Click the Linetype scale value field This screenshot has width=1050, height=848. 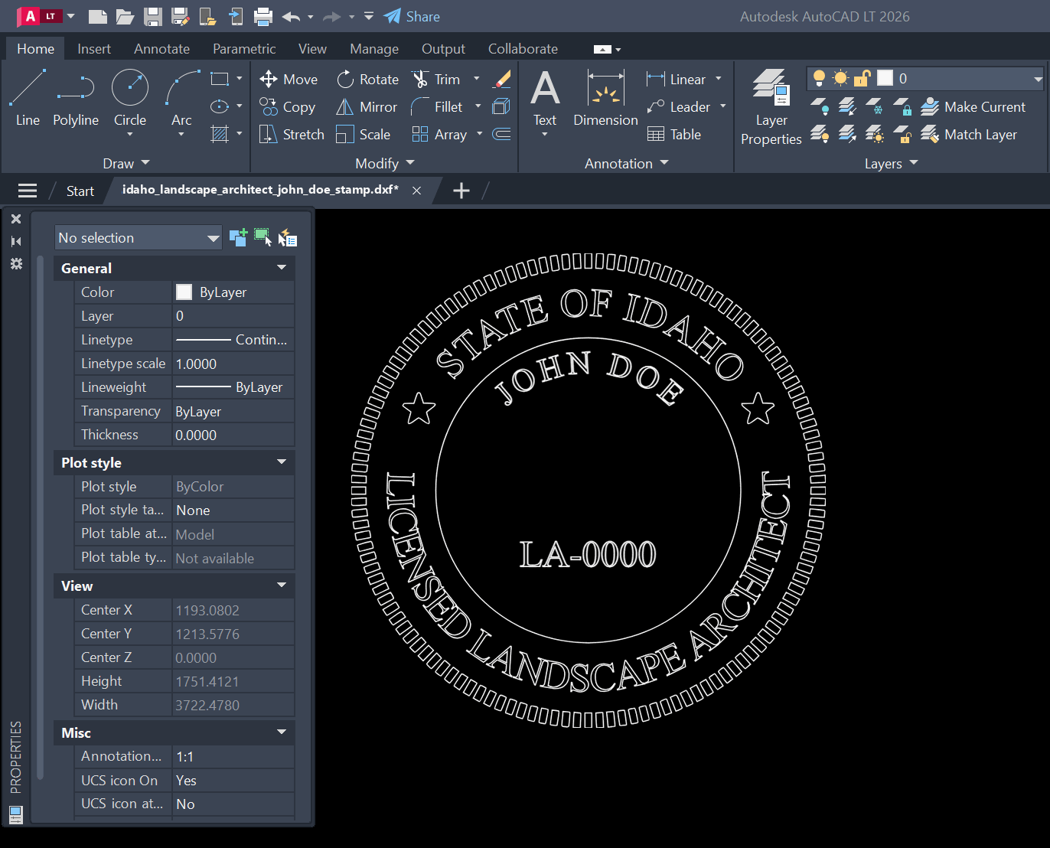(233, 364)
